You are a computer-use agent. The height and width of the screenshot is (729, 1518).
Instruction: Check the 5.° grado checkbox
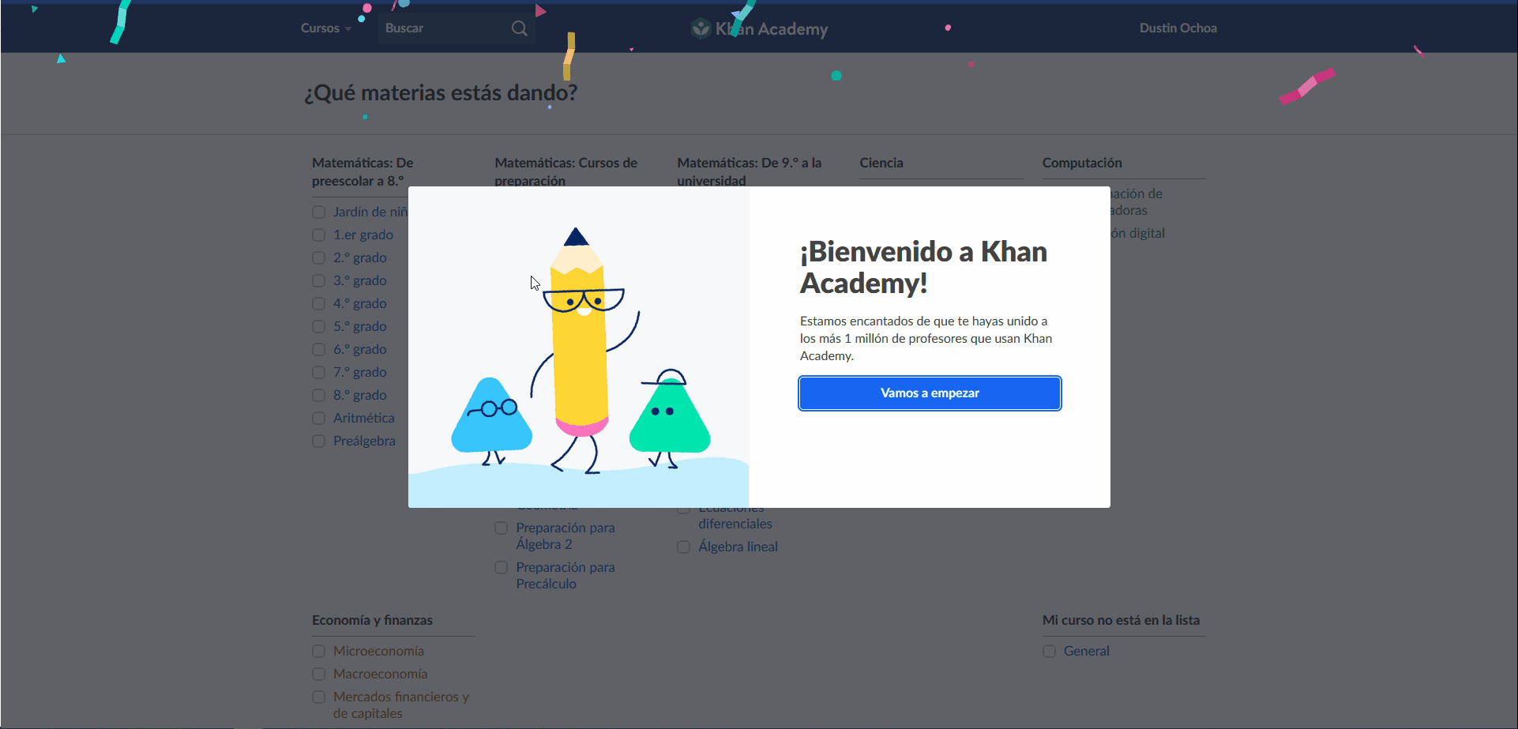319,327
